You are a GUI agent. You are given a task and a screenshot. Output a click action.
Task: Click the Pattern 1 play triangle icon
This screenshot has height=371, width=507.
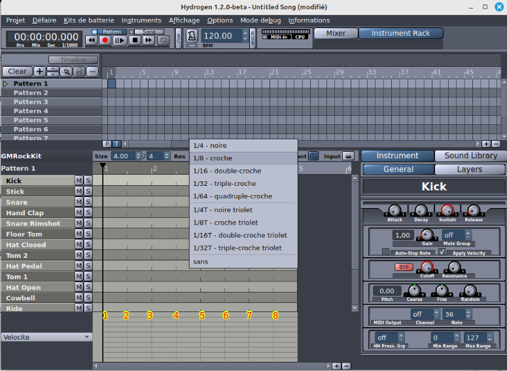coord(5,84)
